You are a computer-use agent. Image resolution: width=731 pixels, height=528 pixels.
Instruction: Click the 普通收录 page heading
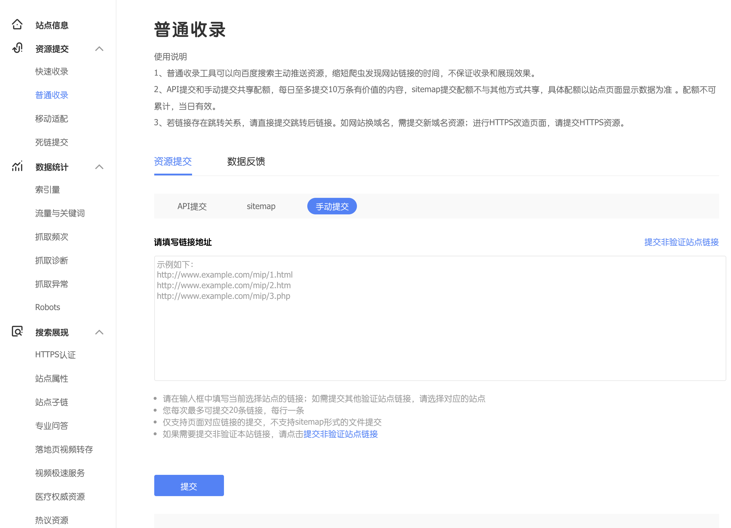click(190, 29)
